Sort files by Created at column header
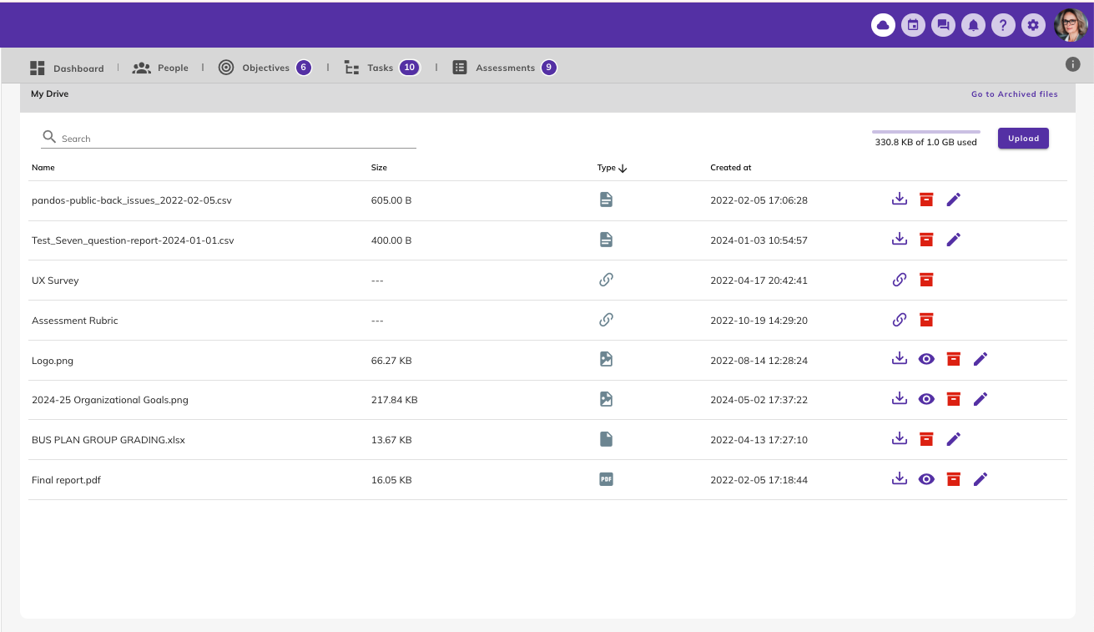This screenshot has height=632, width=1094. [x=731, y=168]
